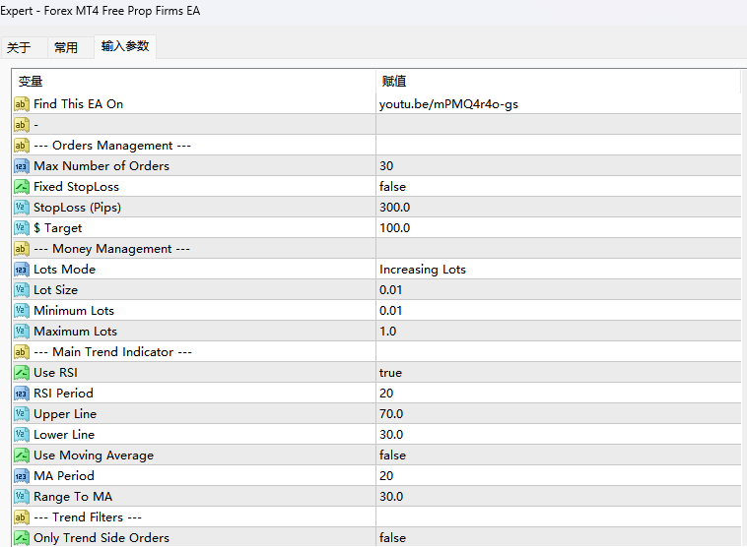
Task: Click the boolean icon beside Fixed StopLoss
Action: [x=22, y=187]
